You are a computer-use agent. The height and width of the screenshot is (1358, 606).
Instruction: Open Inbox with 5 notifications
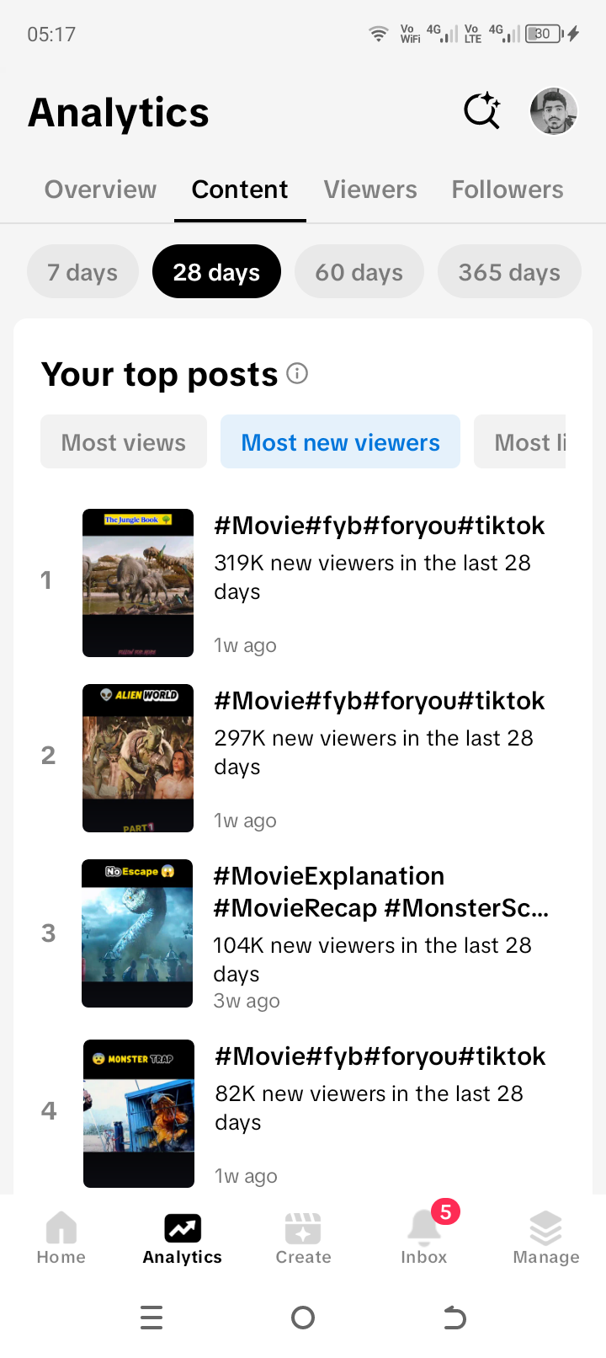424,1238
